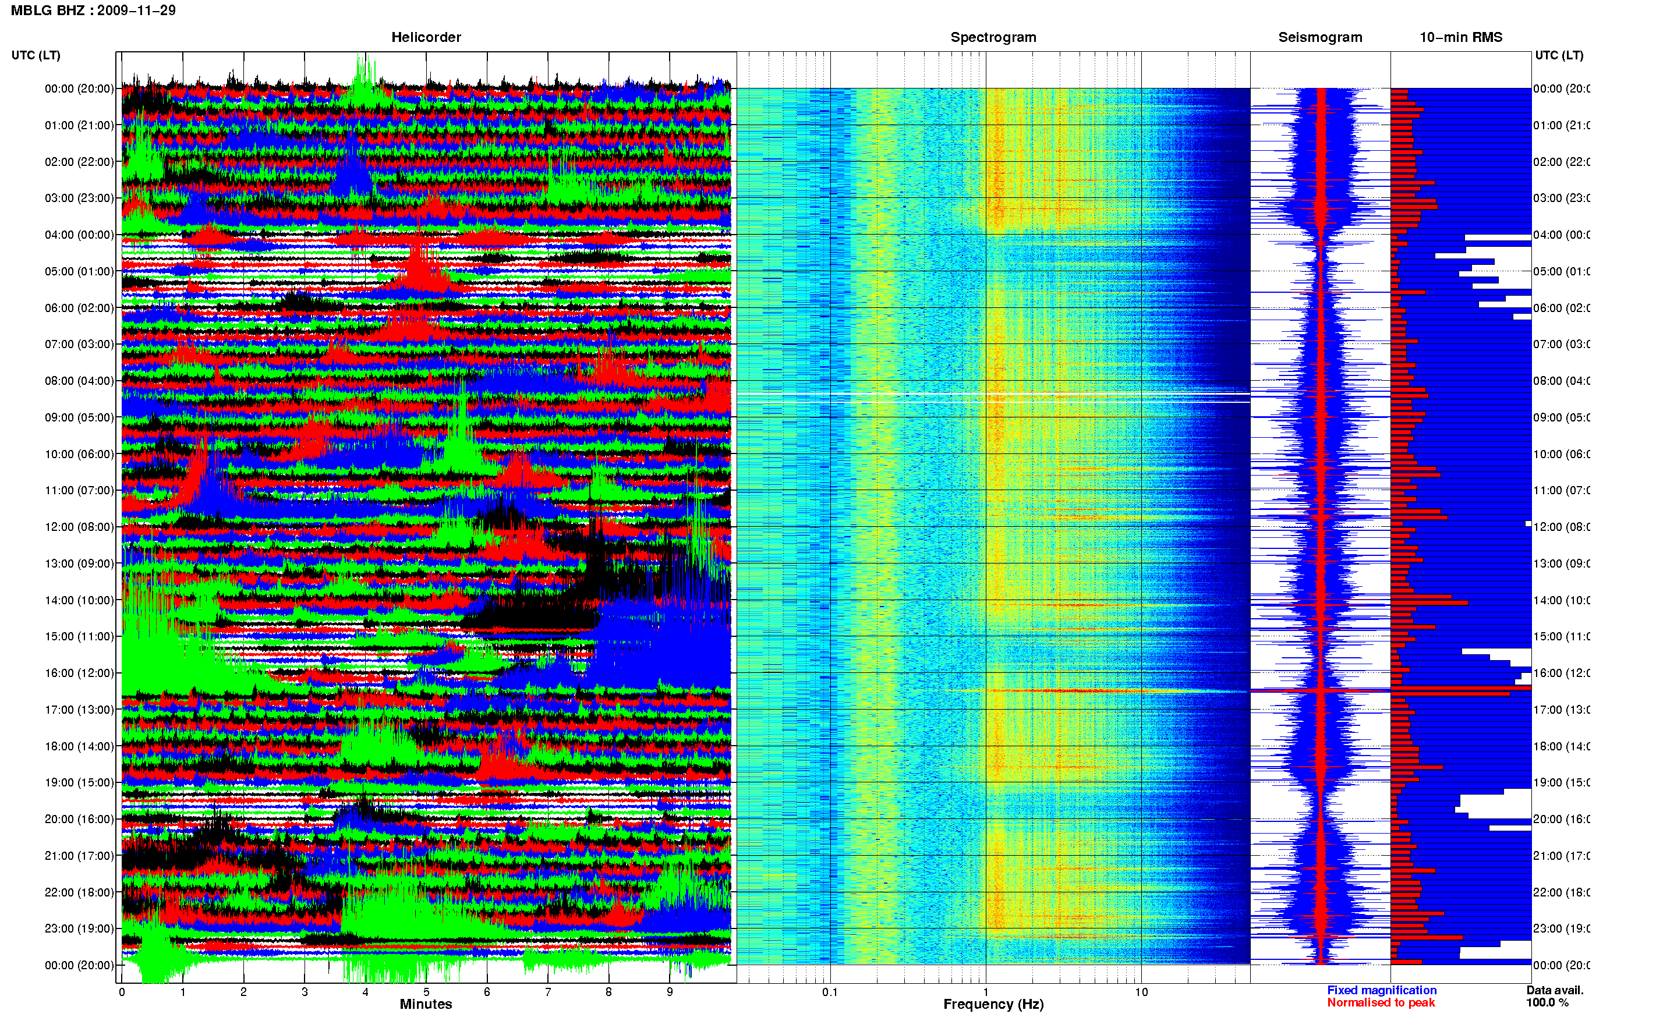Click the 'Minutes' x-axis label
Image resolution: width=1656 pixels, height=1035 pixels.
point(426,1004)
